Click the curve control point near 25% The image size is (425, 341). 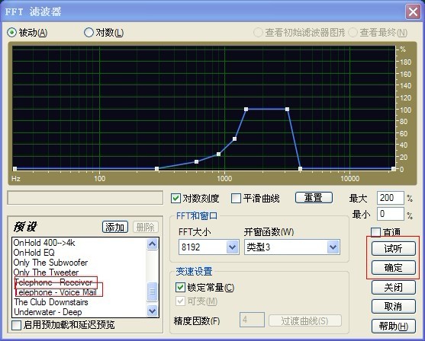[x=218, y=155]
